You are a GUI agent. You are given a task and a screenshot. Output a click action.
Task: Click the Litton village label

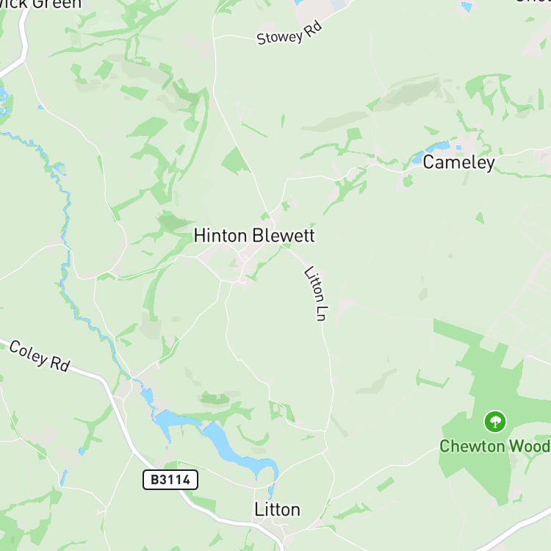pyautogui.click(x=277, y=510)
